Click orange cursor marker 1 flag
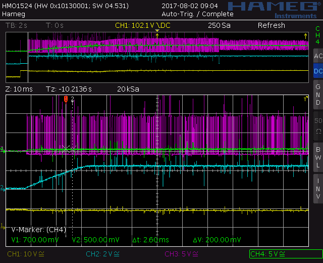The width and height of the screenshot is (323, 263). (66, 99)
